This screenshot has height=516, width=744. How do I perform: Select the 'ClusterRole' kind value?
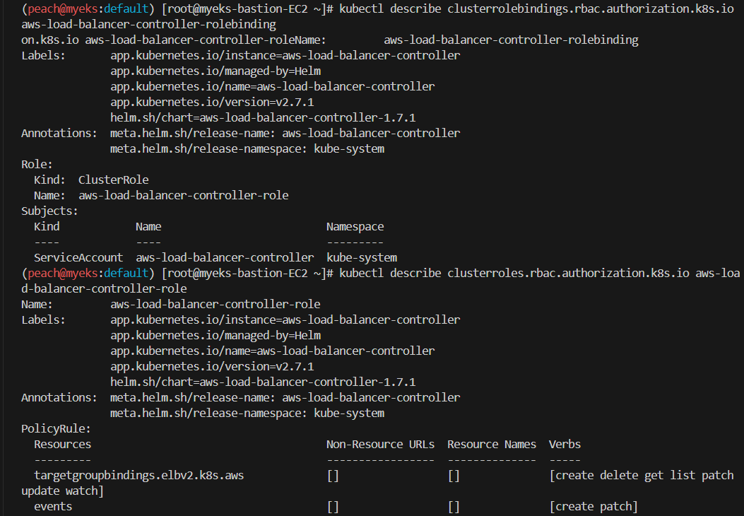[x=114, y=180]
